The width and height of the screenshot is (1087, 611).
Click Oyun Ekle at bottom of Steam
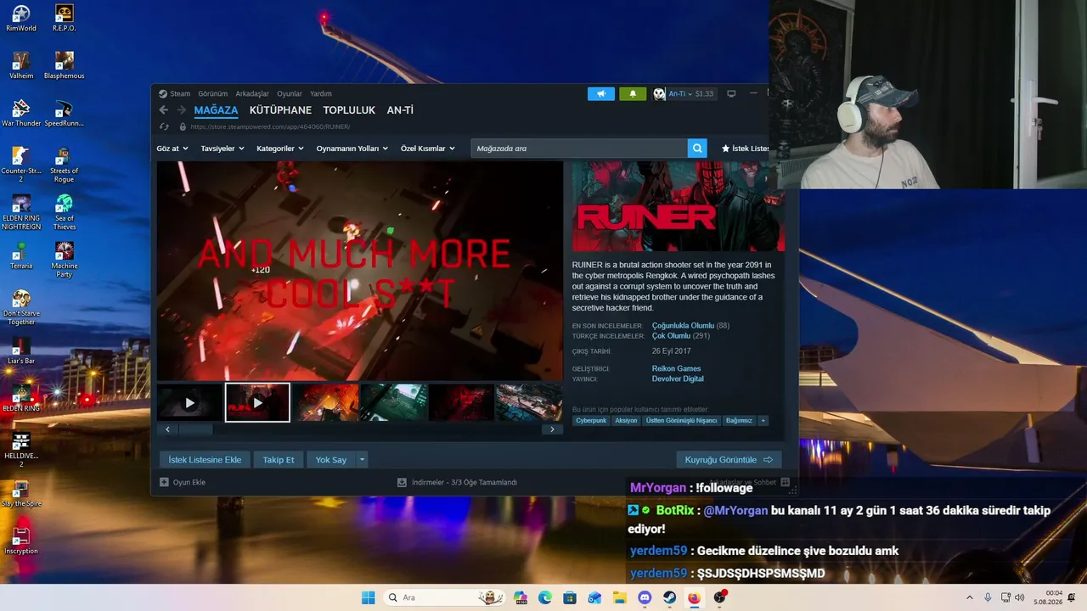pyautogui.click(x=183, y=483)
